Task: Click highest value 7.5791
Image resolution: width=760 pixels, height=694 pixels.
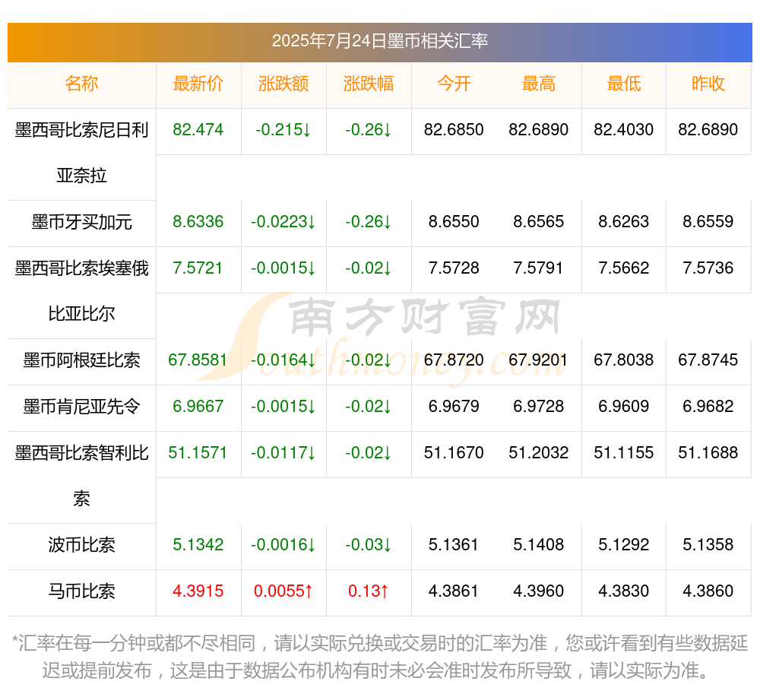Action: click(539, 268)
